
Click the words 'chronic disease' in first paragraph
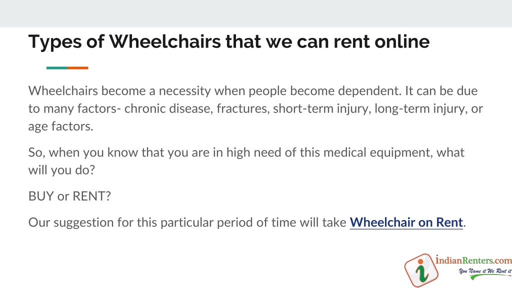168,108
